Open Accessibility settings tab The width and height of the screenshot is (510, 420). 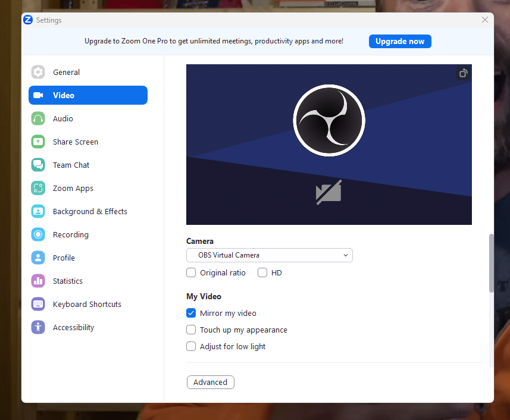pos(88,327)
